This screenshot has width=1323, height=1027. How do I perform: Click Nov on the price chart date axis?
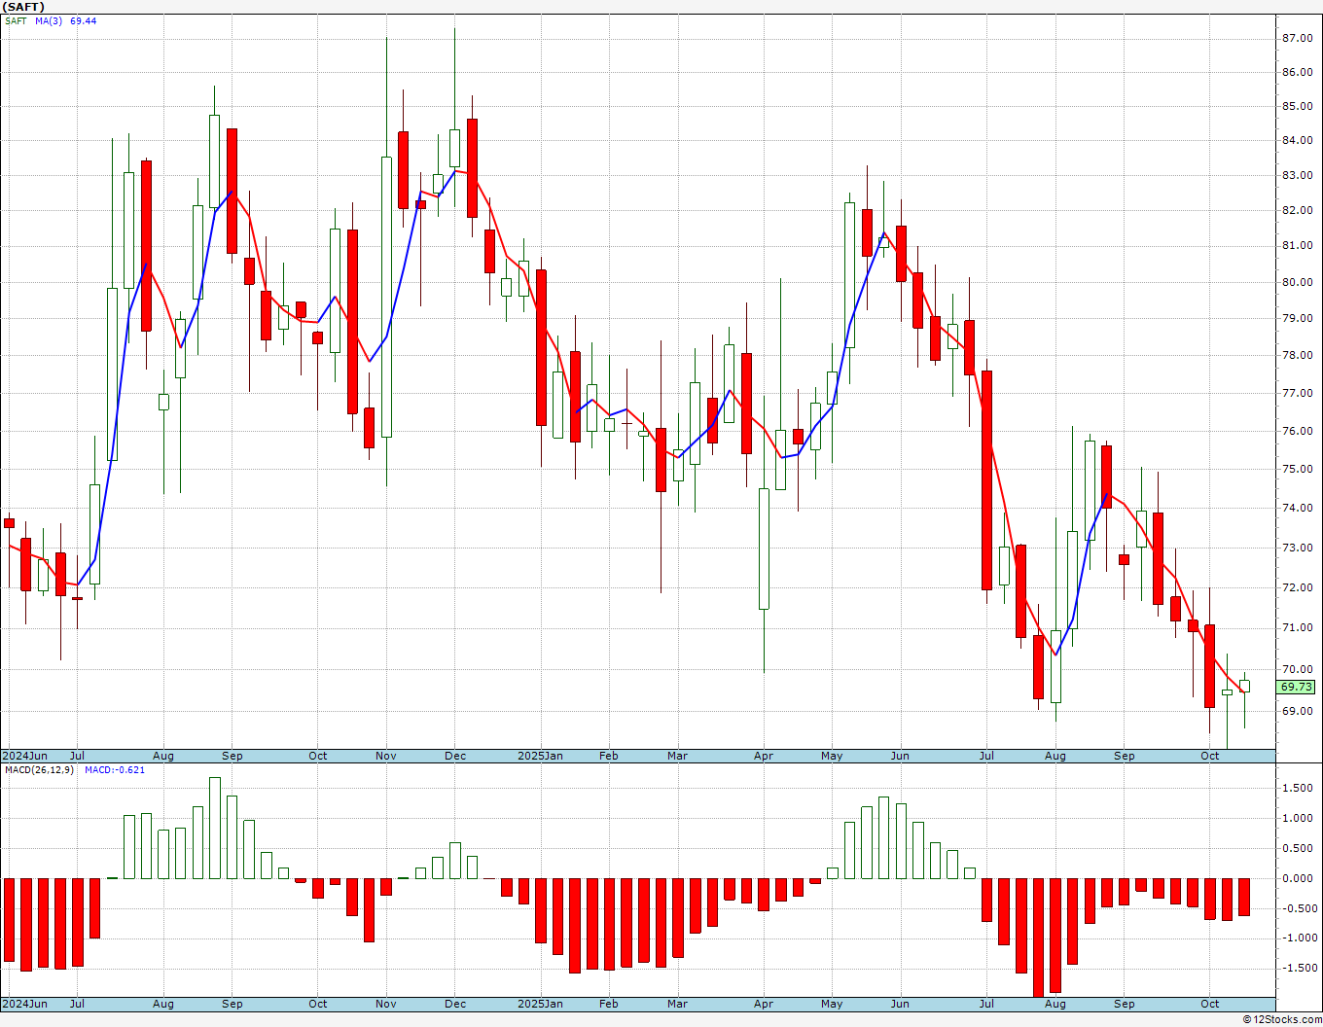[386, 756]
